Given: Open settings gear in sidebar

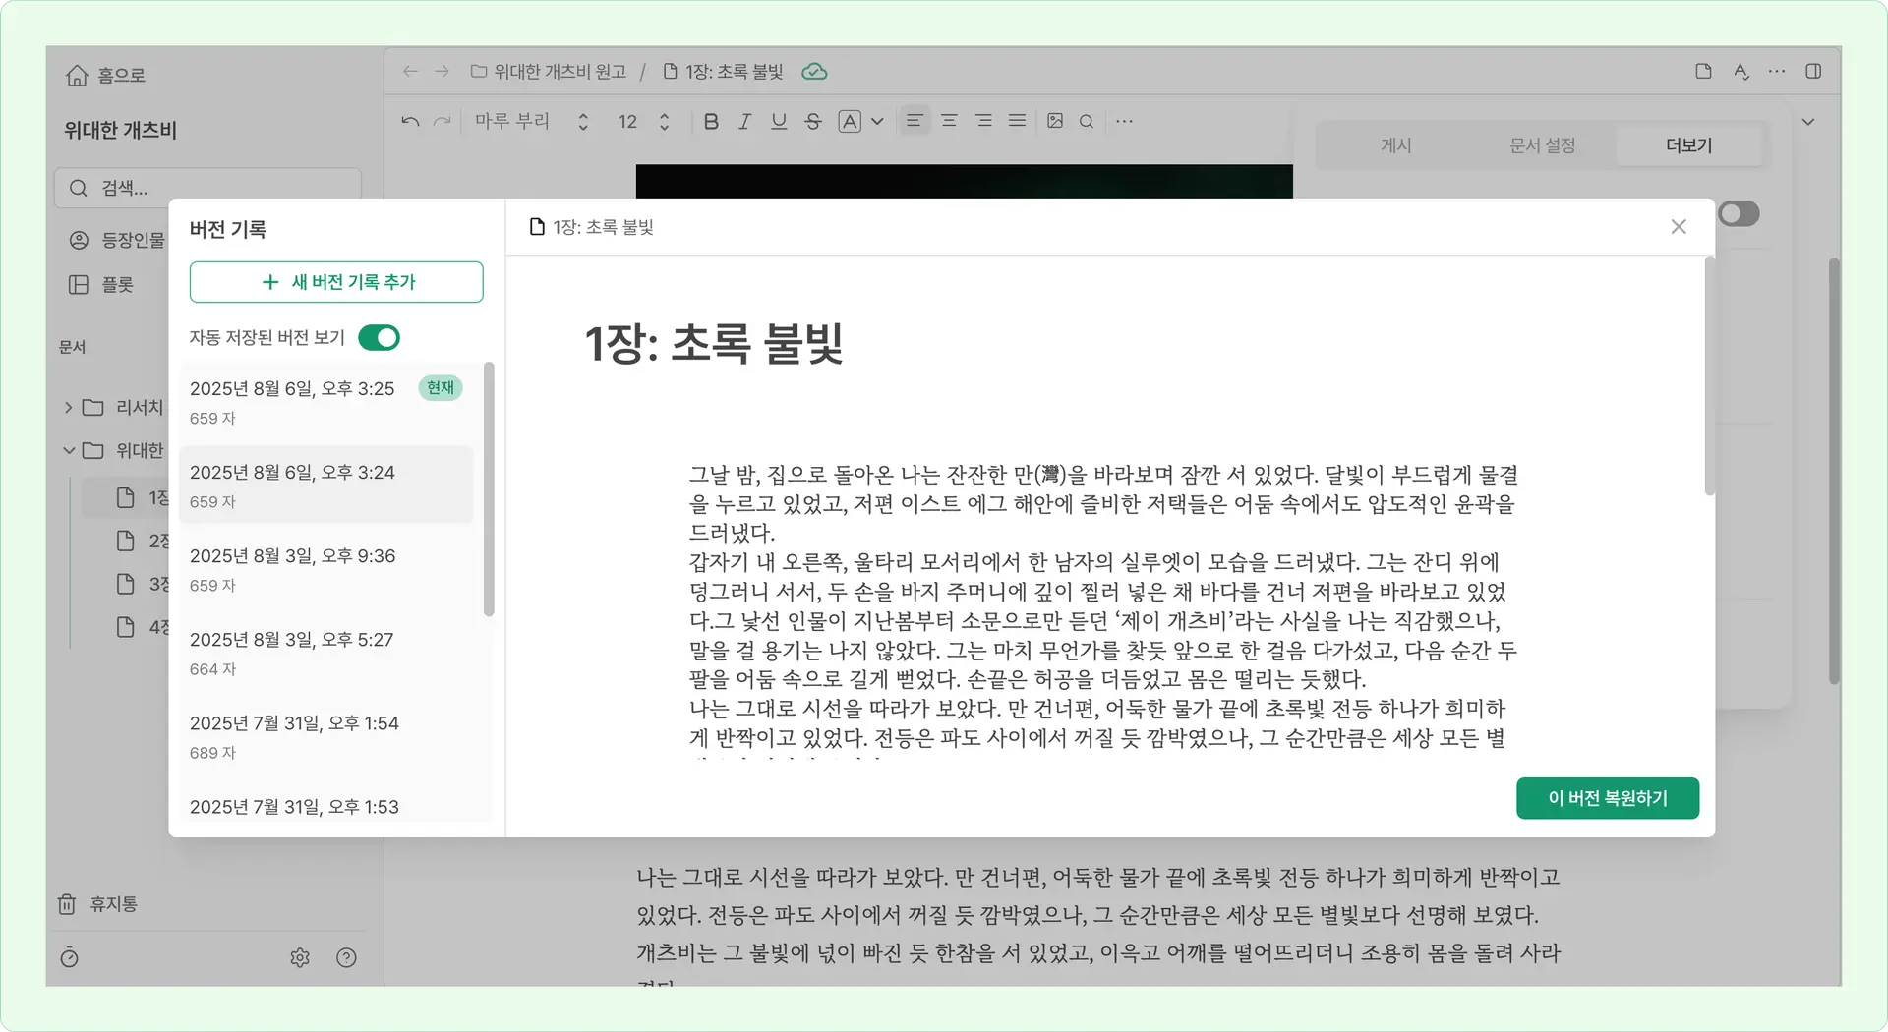Looking at the screenshot, I should pyautogui.click(x=300, y=957).
